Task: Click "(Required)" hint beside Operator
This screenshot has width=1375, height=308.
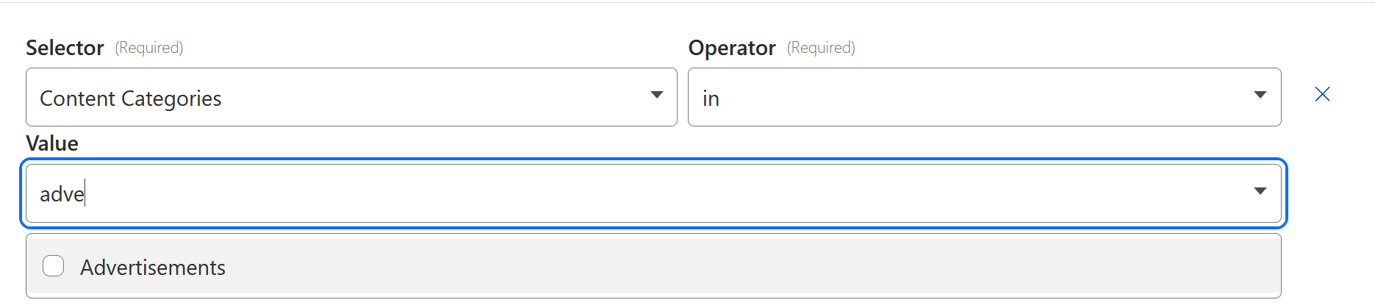Action: point(821,48)
